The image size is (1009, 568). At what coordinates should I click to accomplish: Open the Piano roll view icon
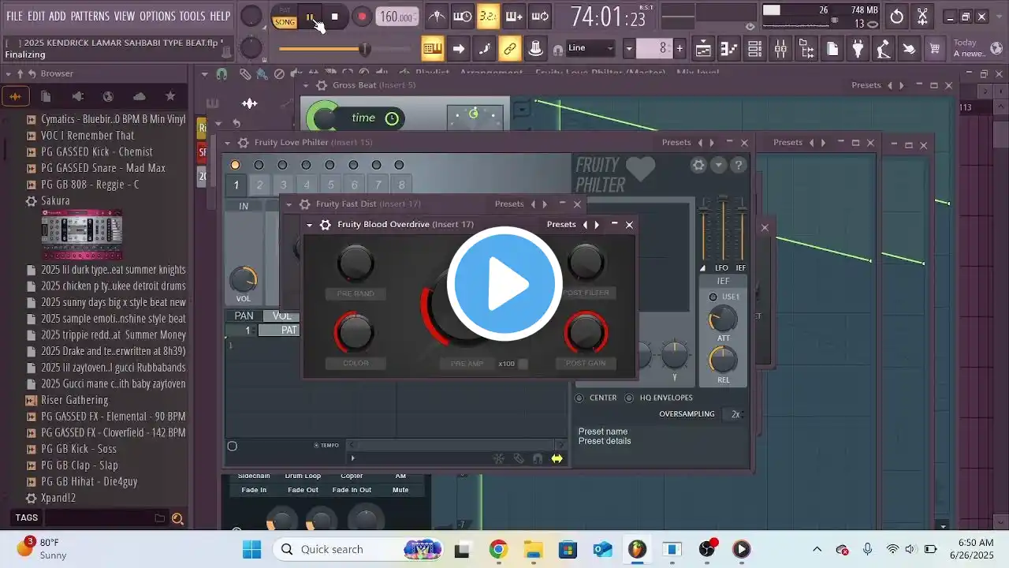pos(729,49)
